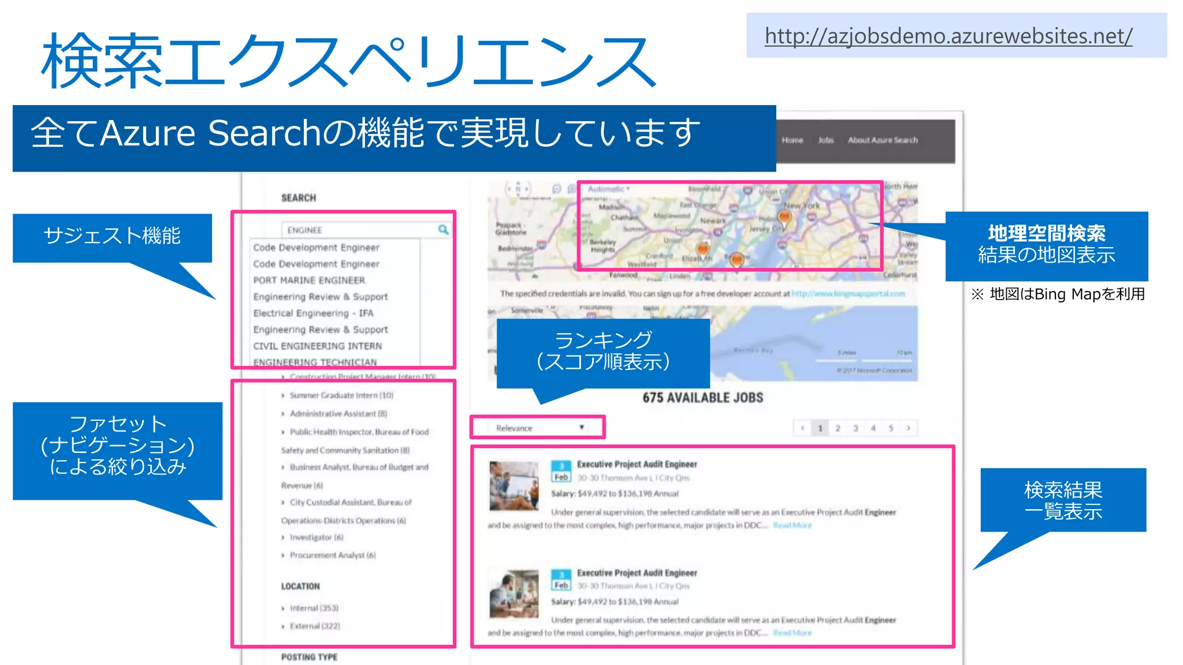The image size is (1183, 665).
Task: Click Read More on second job result
Action: pos(792,633)
